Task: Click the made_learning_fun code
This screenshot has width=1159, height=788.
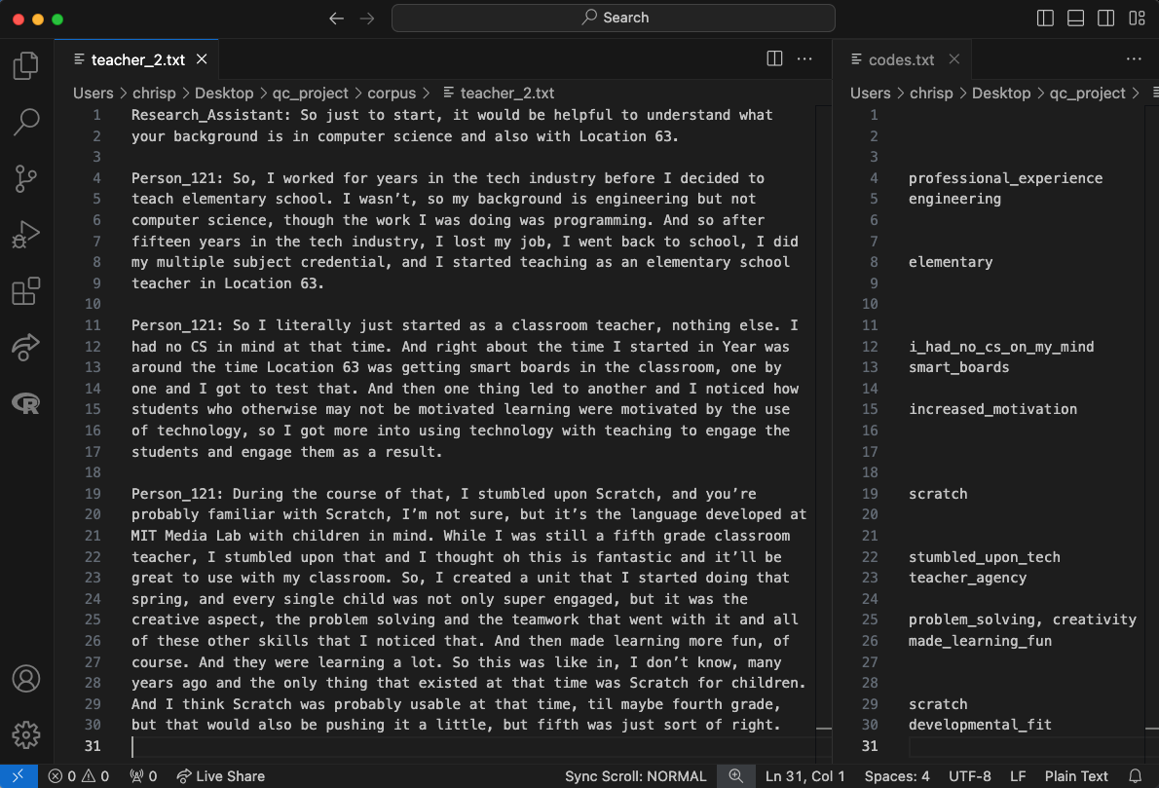Action: pos(980,641)
